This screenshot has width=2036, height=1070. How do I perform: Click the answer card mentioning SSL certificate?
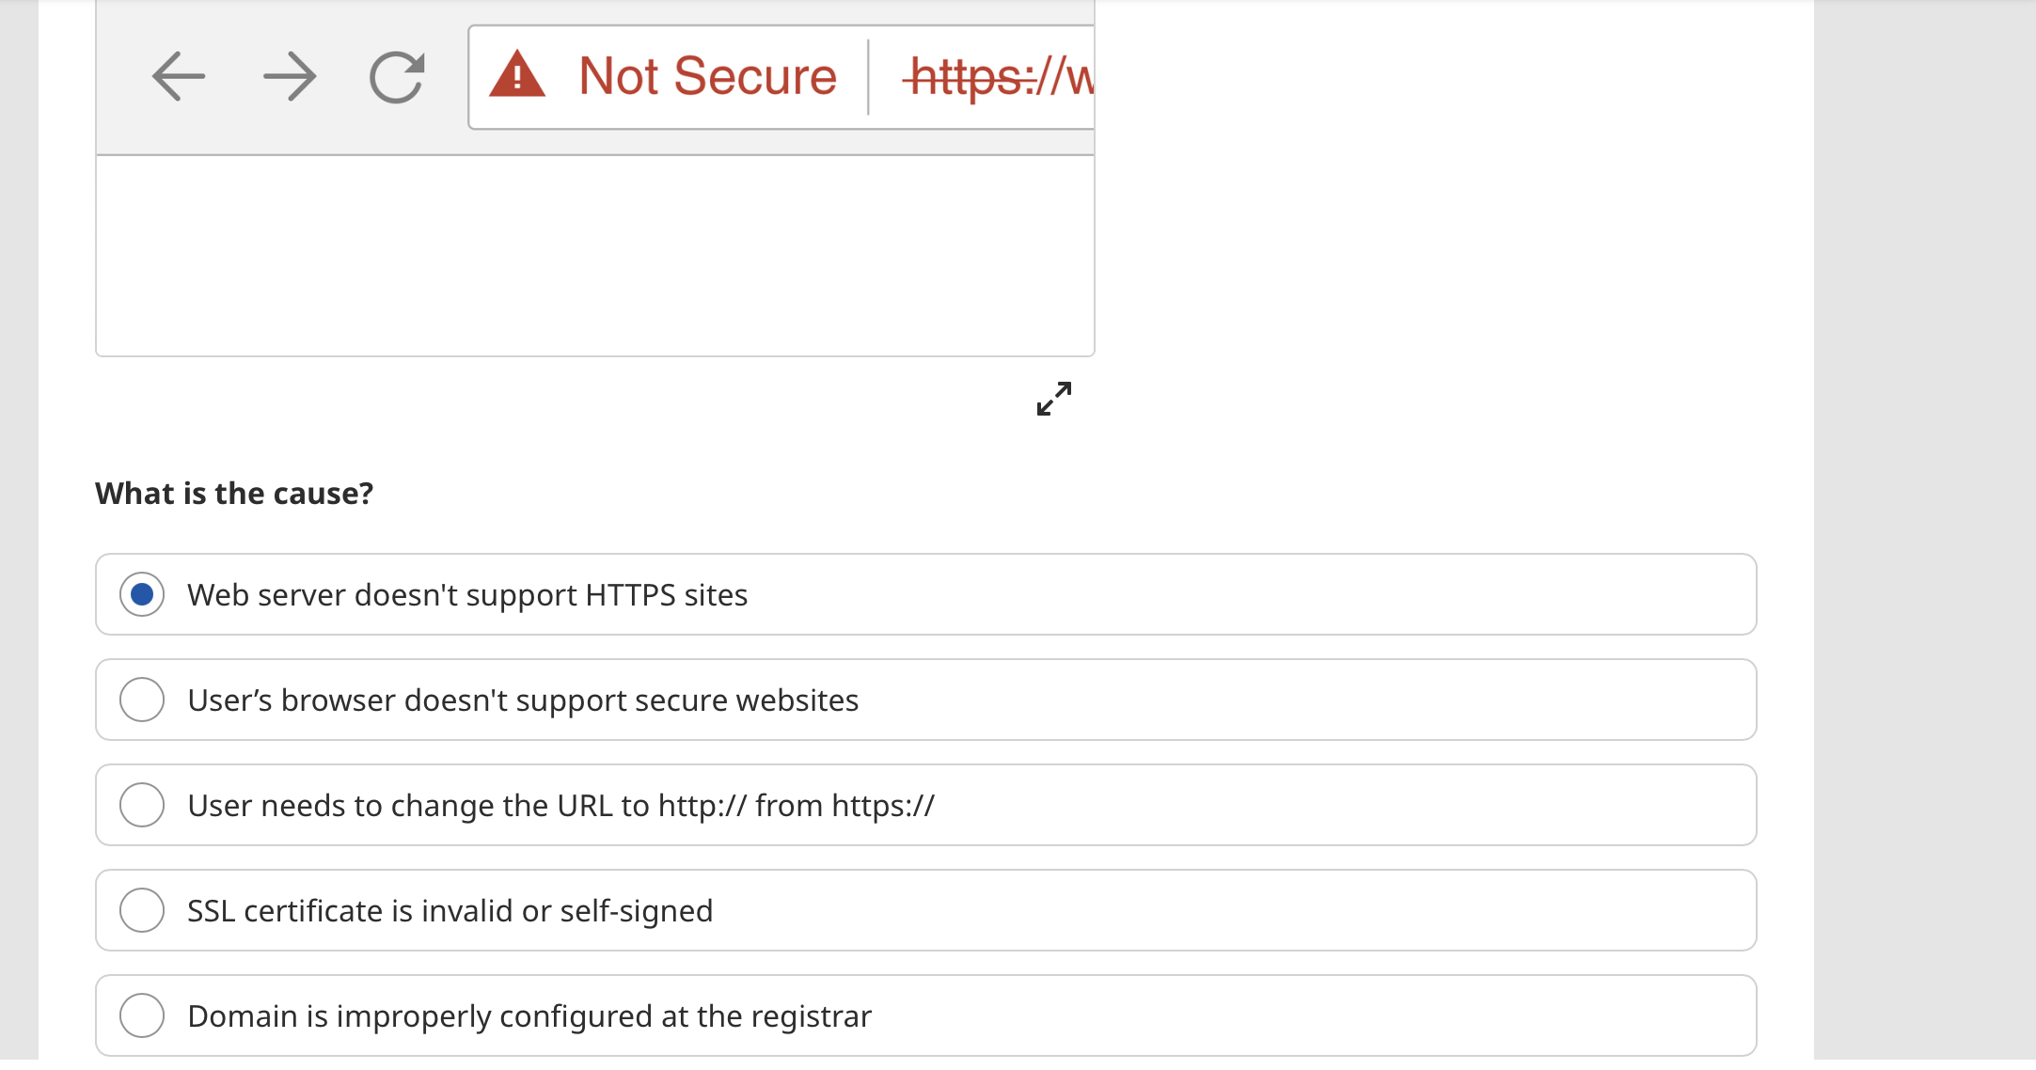(925, 910)
